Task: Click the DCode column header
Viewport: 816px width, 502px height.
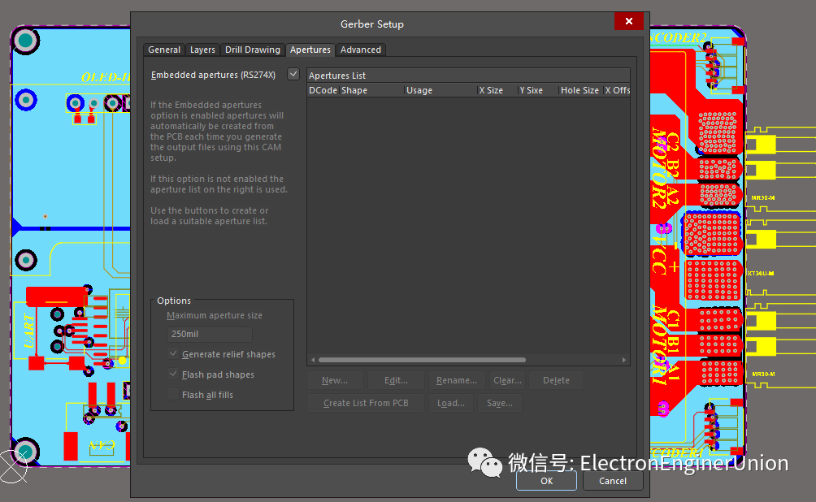Action: click(323, 90)
